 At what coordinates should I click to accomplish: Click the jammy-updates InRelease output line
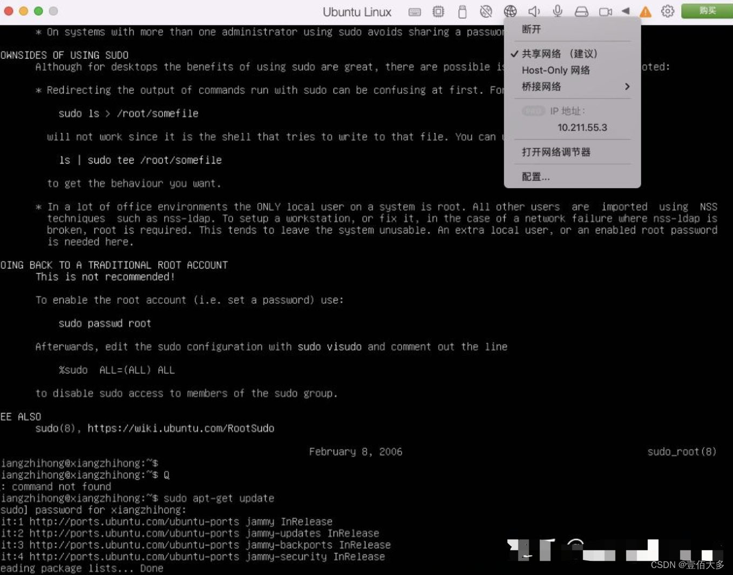coord(189,533)
